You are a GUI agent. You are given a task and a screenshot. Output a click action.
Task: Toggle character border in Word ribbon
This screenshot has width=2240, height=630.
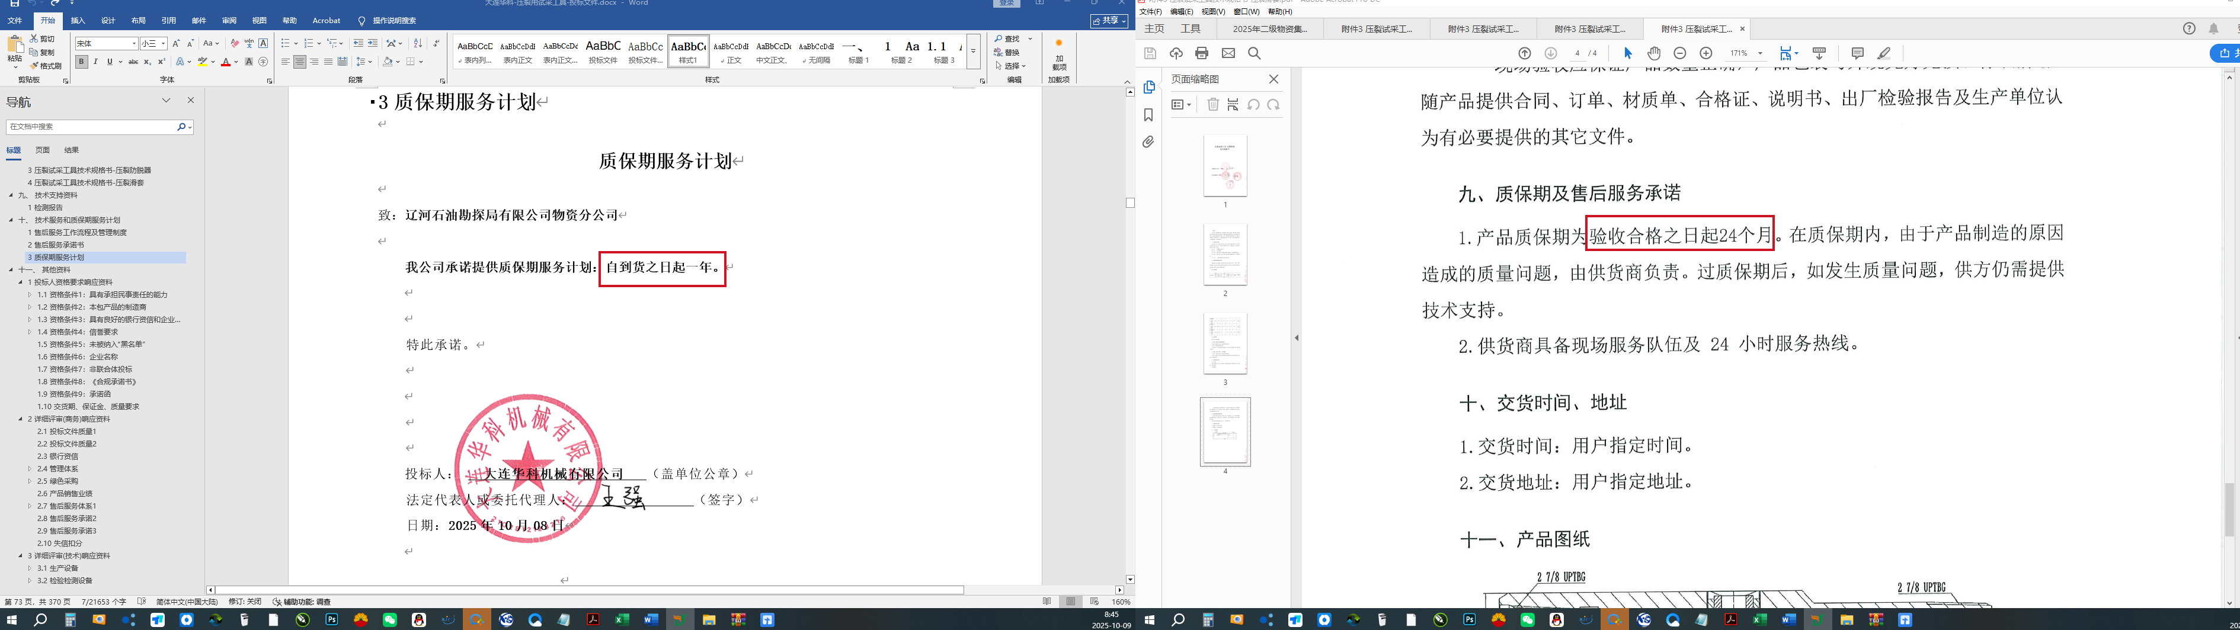click(264, 43)
